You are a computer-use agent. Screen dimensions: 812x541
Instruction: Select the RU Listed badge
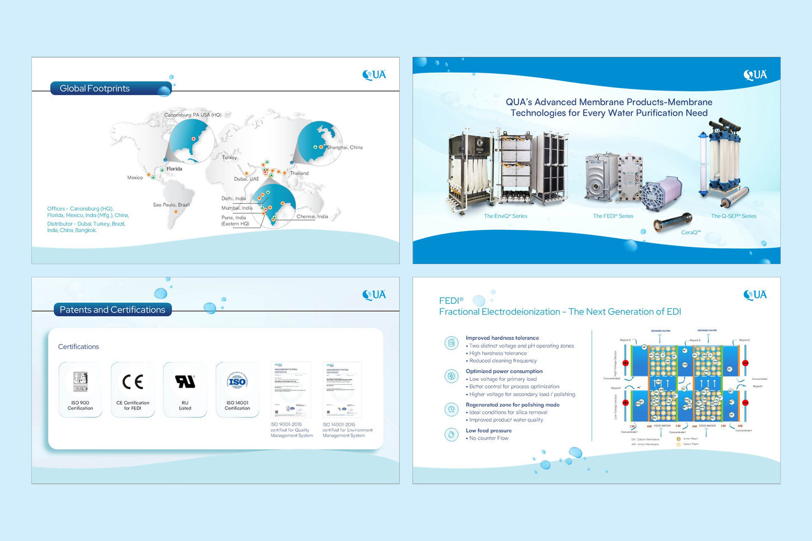(x=185, y=389)
